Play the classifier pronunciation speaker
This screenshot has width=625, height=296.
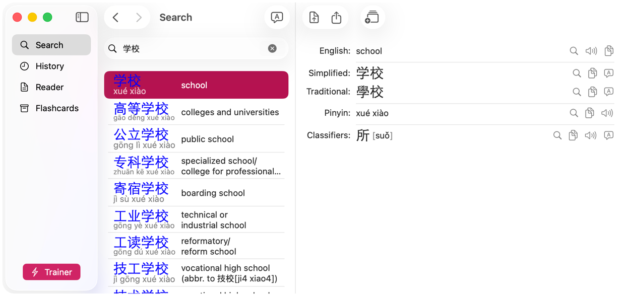click(x=591, y=135)
